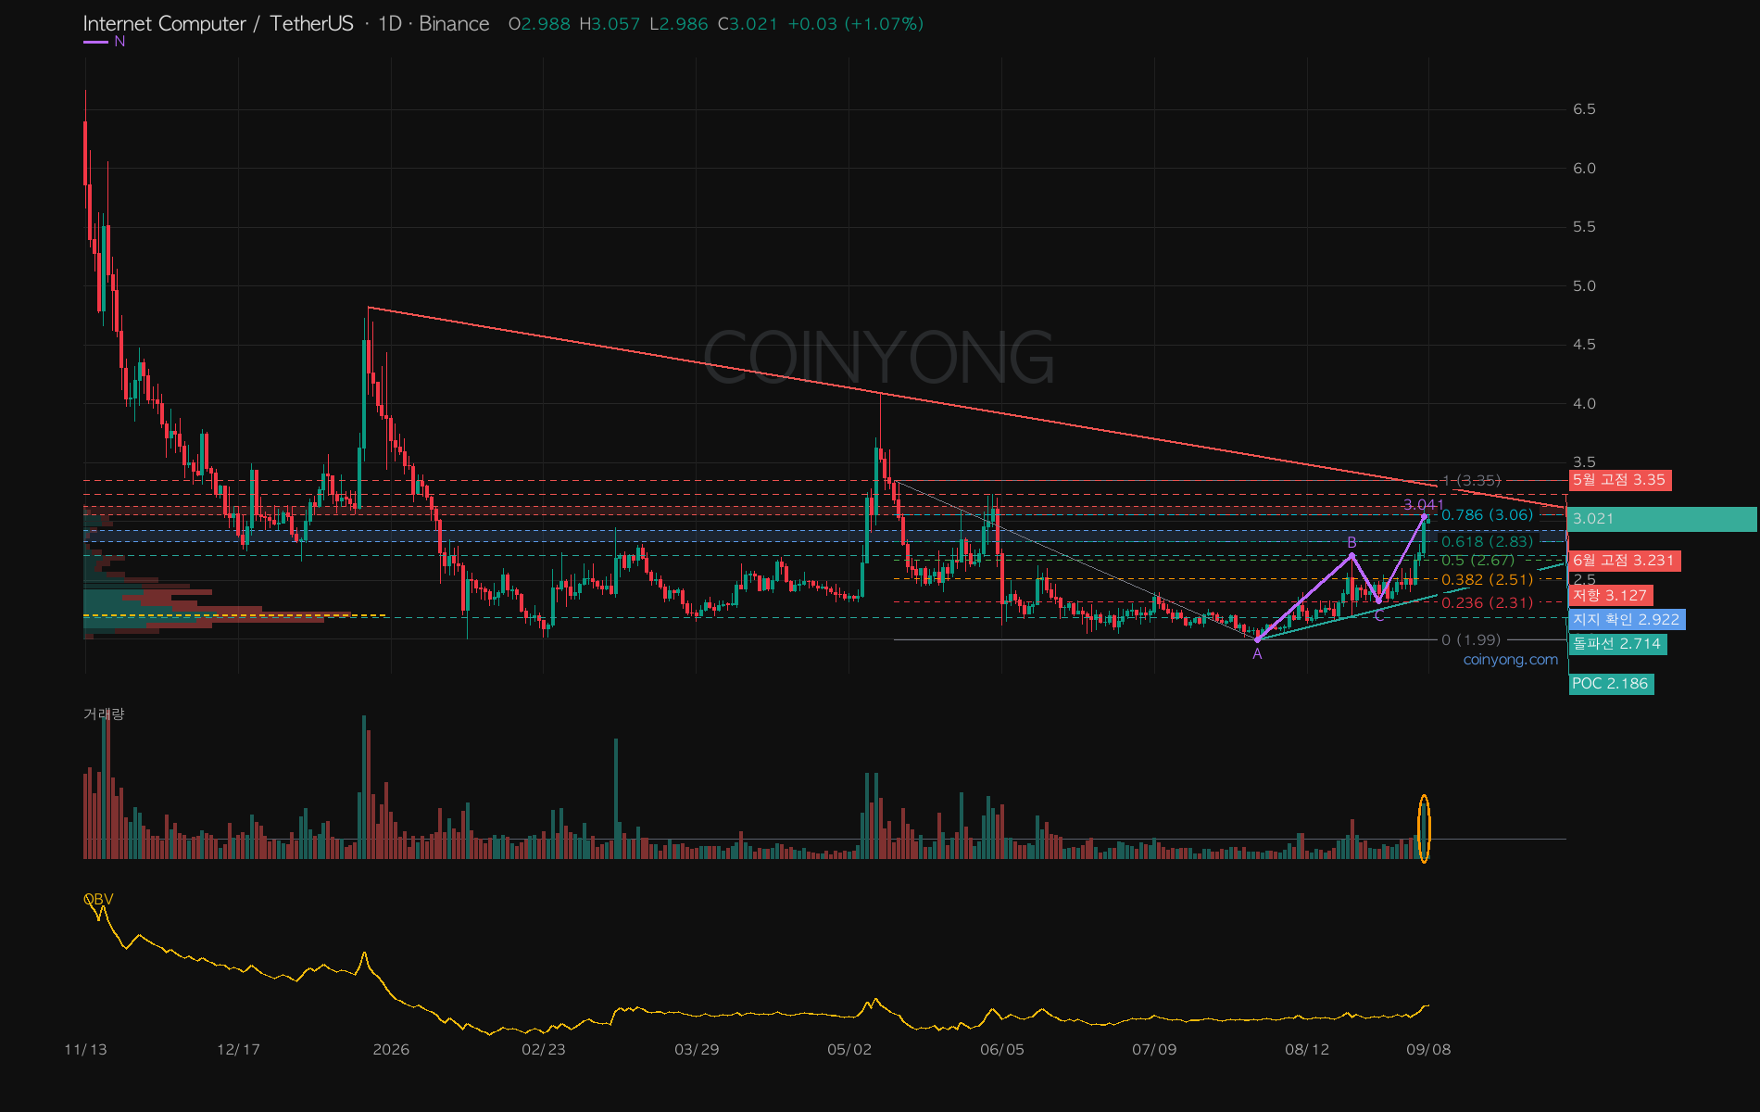The width and height of the screenshot is (1760, 1112).
Task: Open the coinyong.com link
Action: [1511, 660]
